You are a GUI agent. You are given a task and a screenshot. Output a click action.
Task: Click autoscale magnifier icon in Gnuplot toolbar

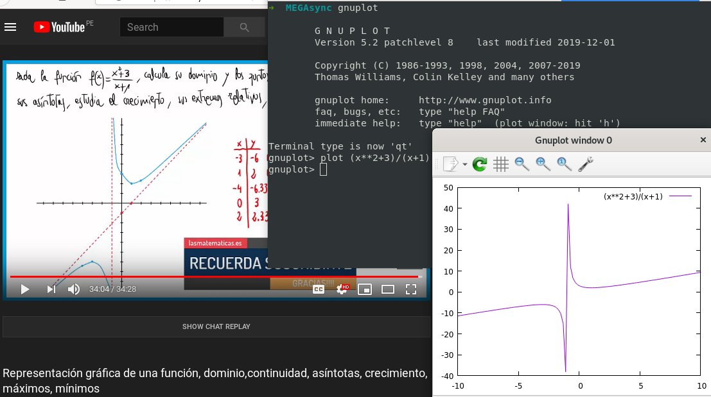pos(564,164)
